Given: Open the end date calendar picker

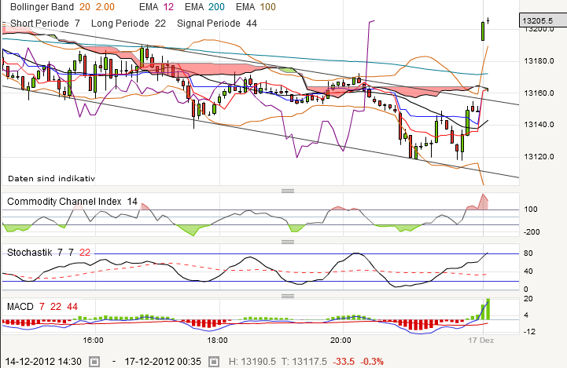Looking at the screenshot, I should tap(214, 361).
